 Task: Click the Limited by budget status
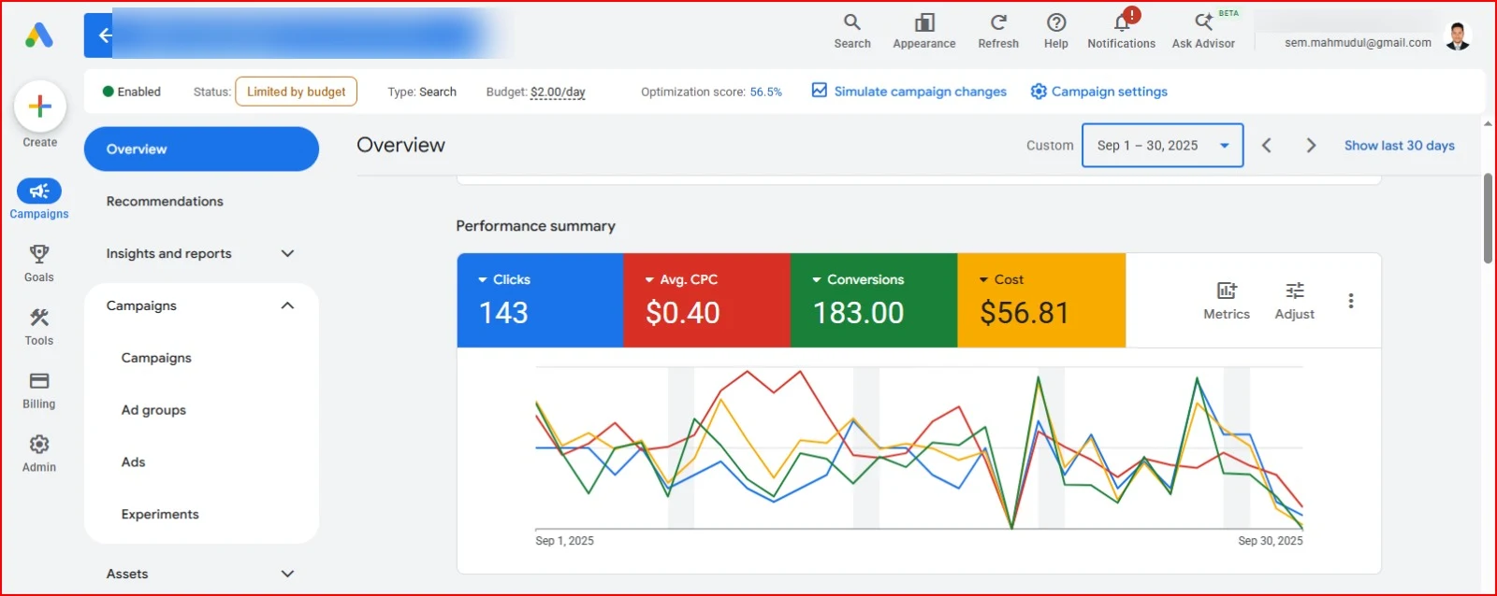(296, 92)
